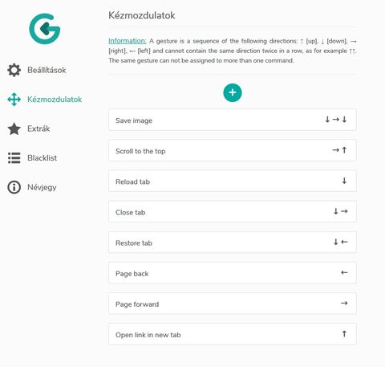Click the green plus add gesture button
This screenshot has width=385, height=367.
click(233, 92)
